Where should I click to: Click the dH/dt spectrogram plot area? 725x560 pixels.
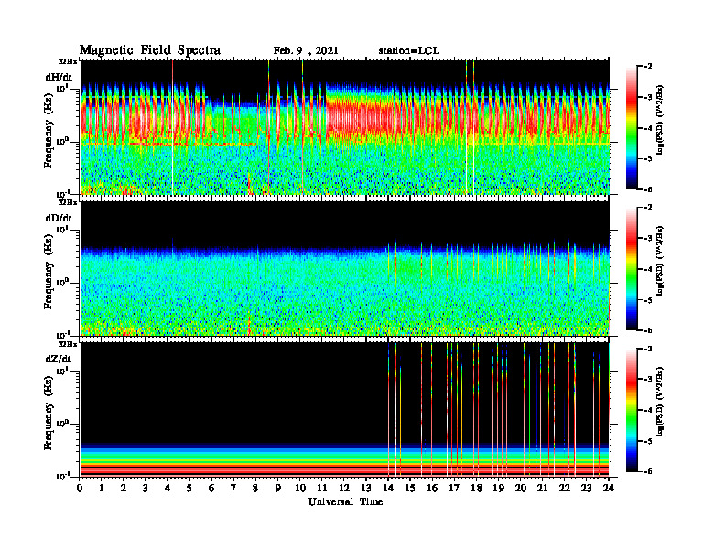point(345,127)
